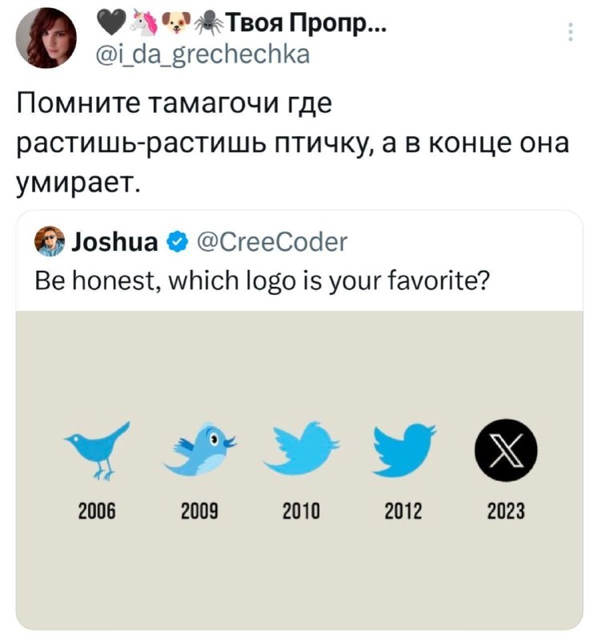Screen dimensions: 597x641
Task: Click the 'Твоя Пропр...' display name
Action: pos(298,26)
